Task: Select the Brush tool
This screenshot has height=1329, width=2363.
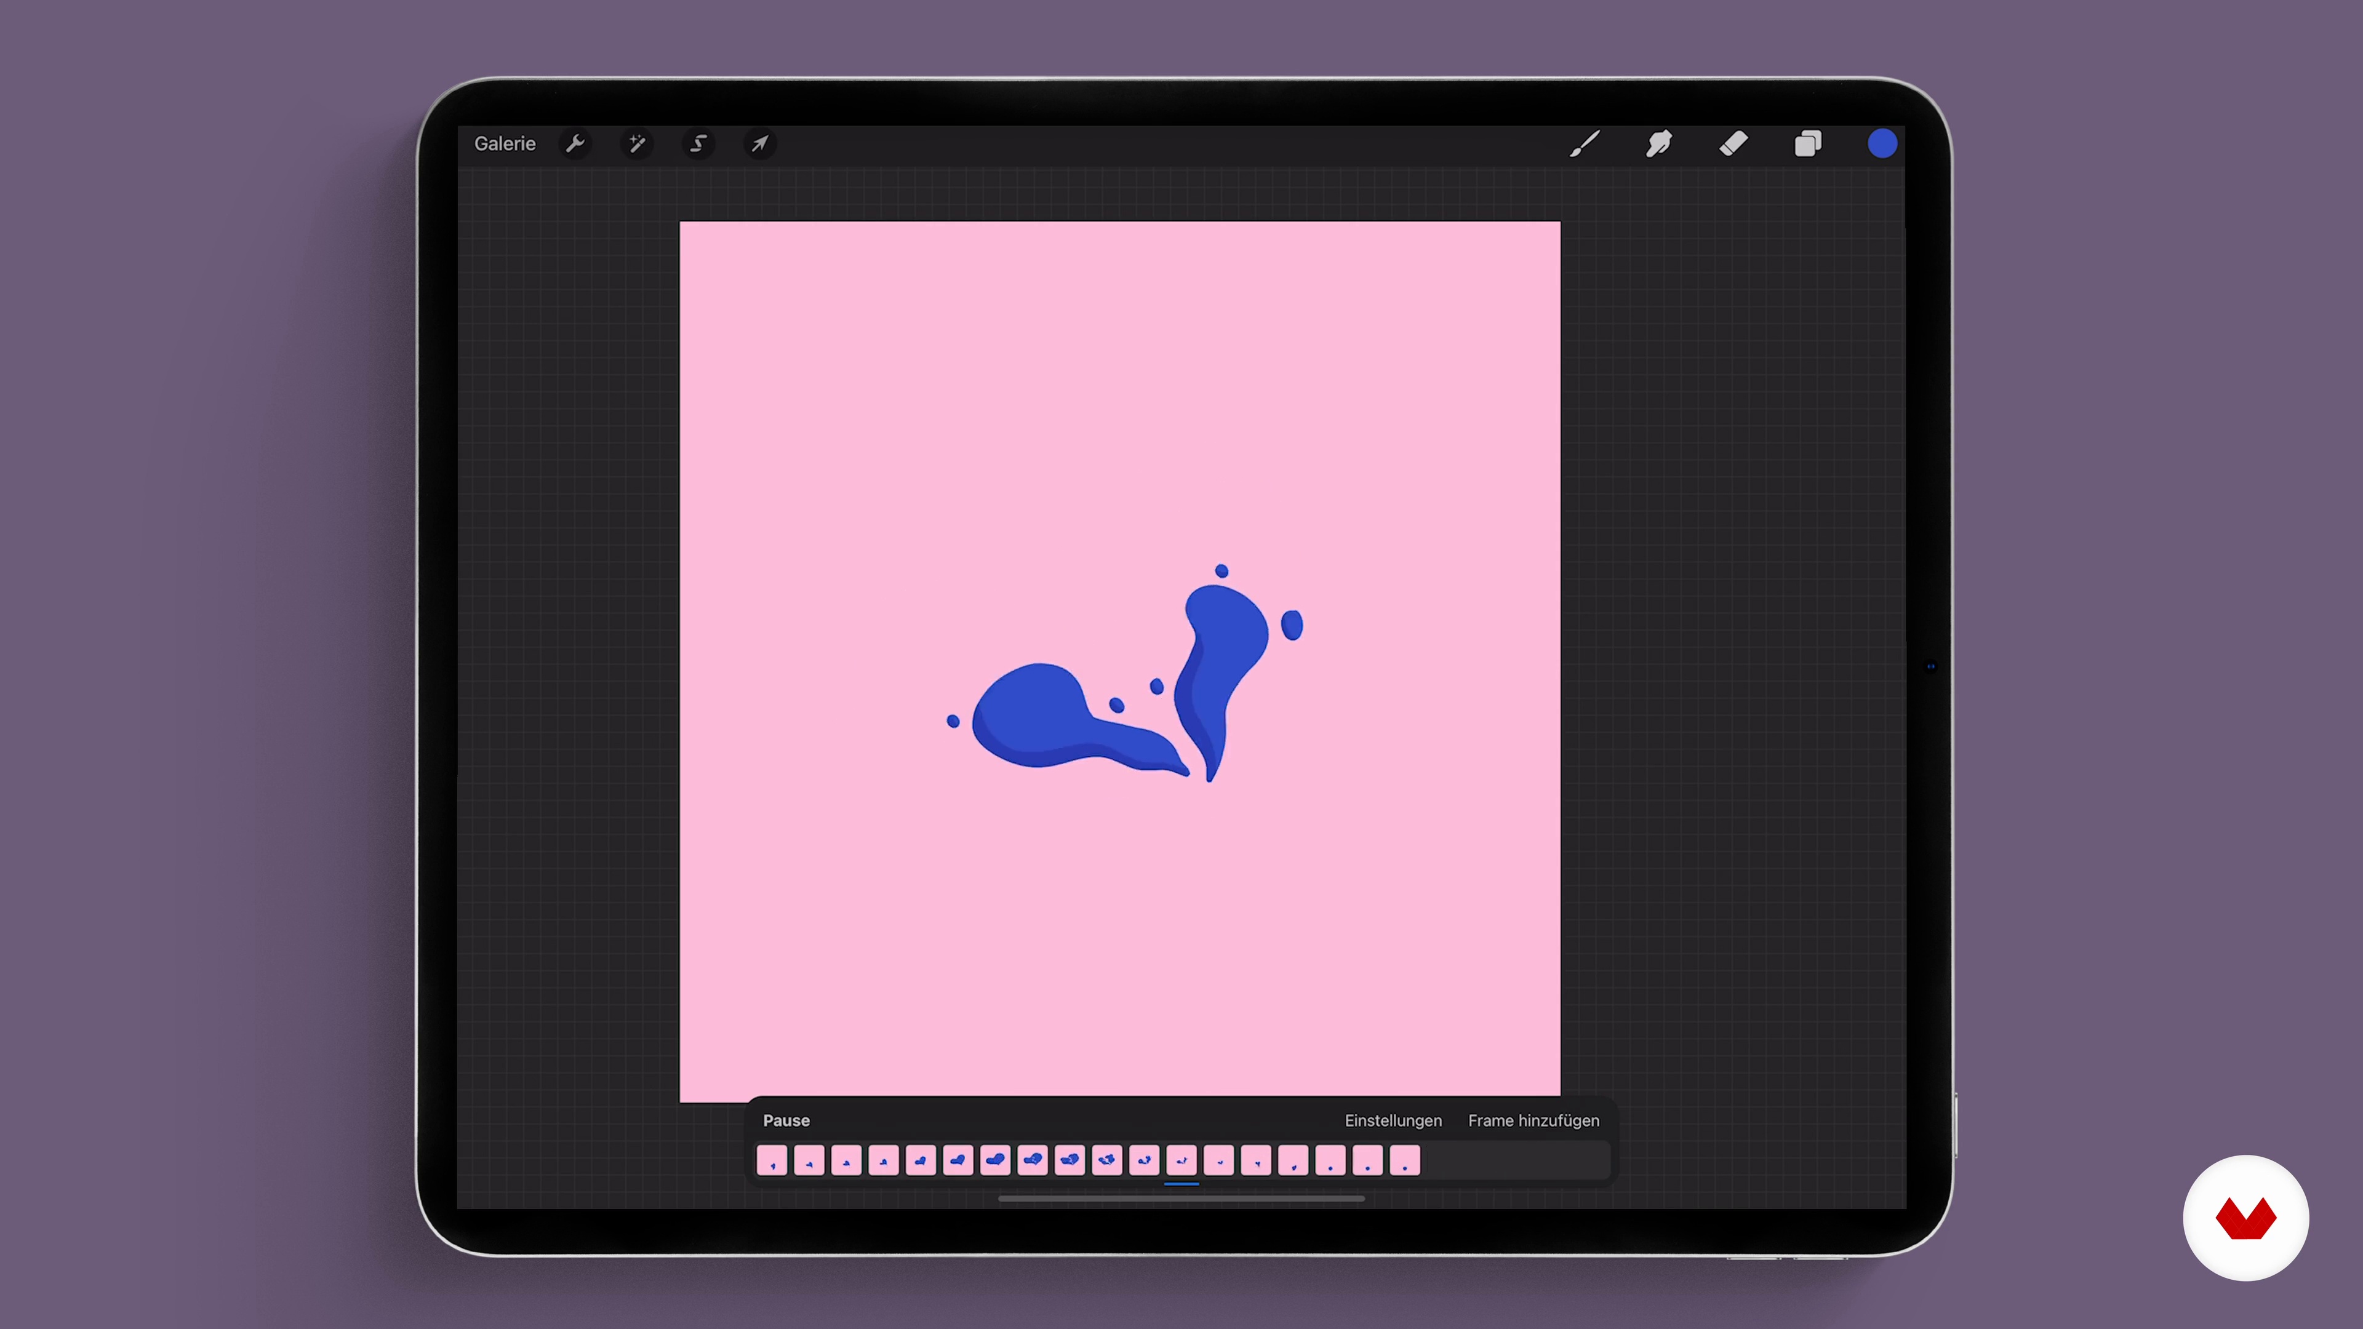Action: (x=1584, y=144)
